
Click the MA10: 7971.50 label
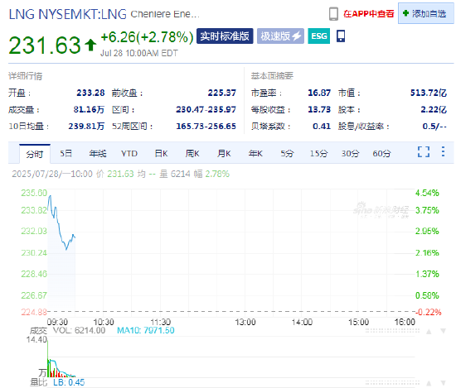(146, 331)
